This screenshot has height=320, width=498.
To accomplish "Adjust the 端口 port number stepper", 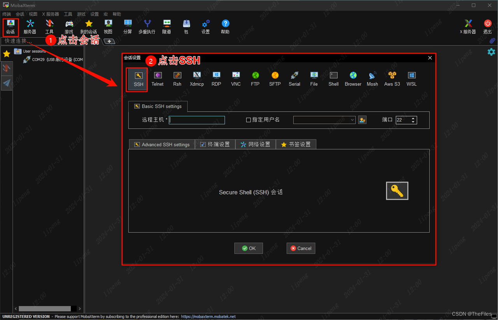I will (413, 120).
